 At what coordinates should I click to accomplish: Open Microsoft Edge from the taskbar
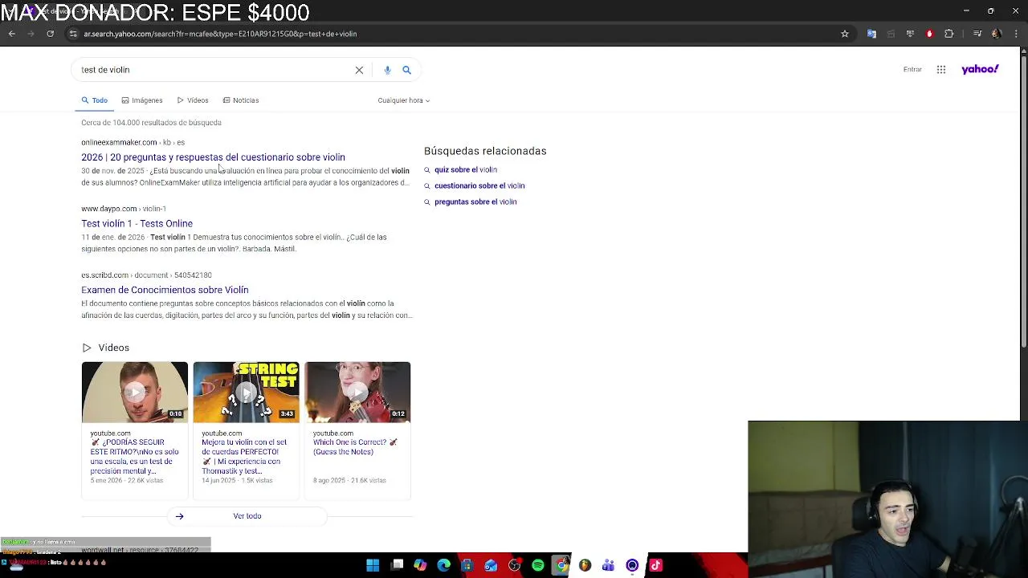click(x=443, y=565)
